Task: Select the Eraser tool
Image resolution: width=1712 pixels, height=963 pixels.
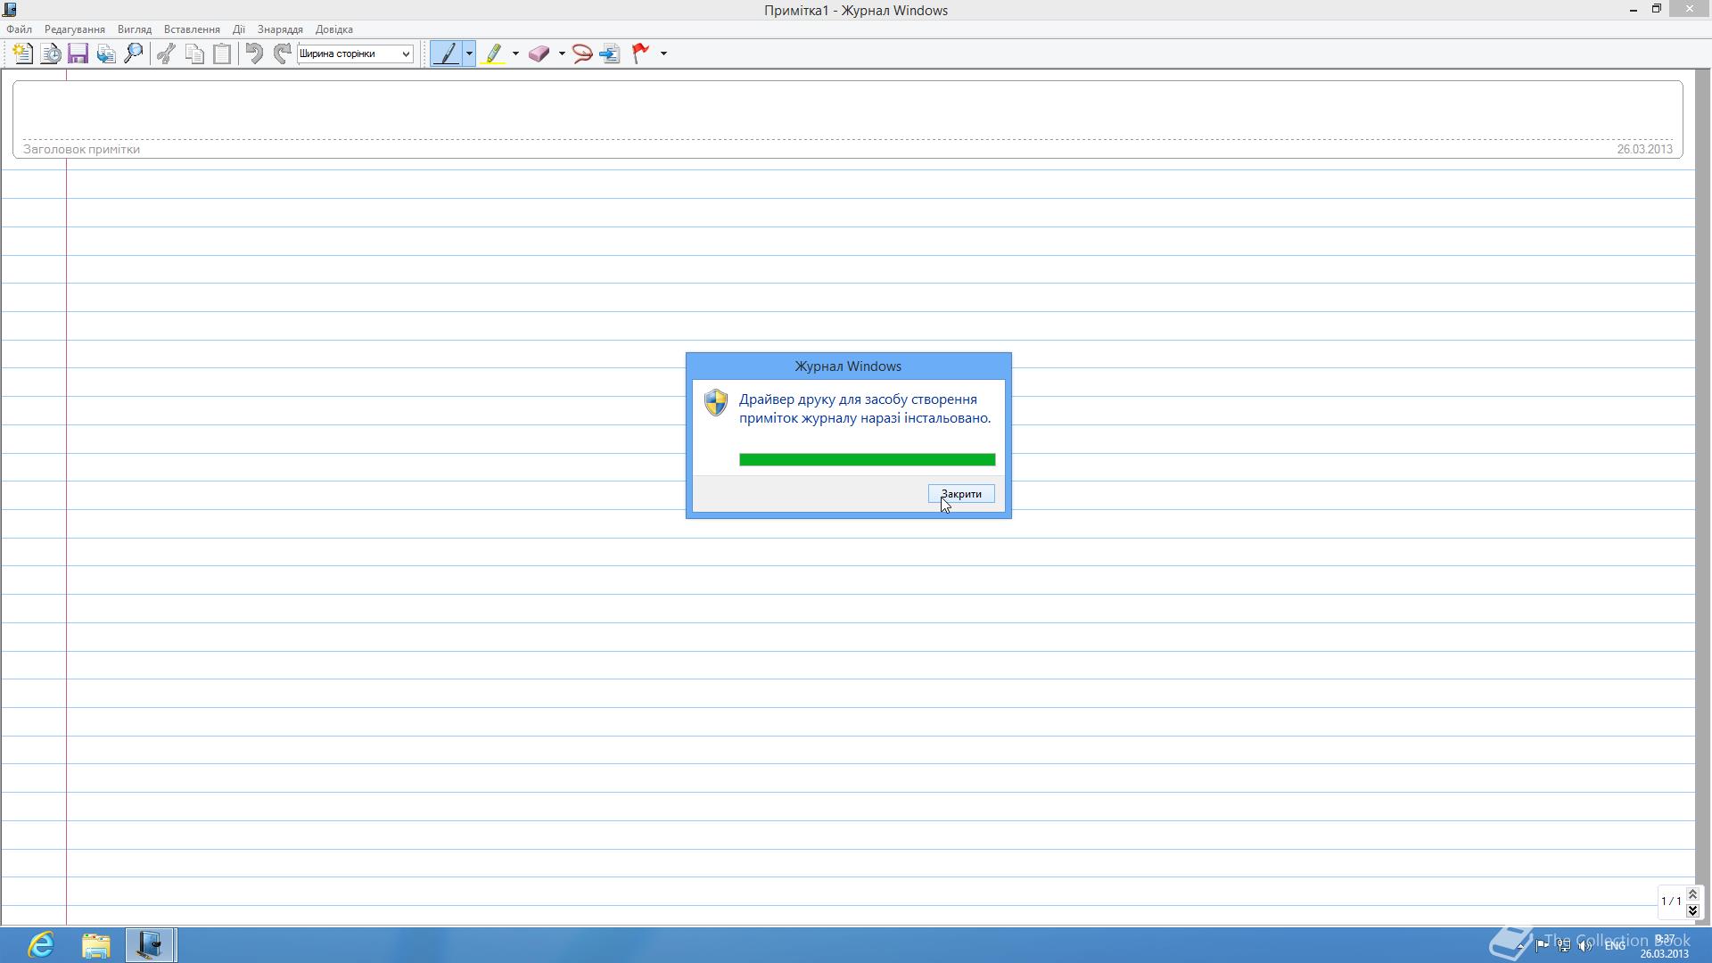Action: (x=539, y=53)
